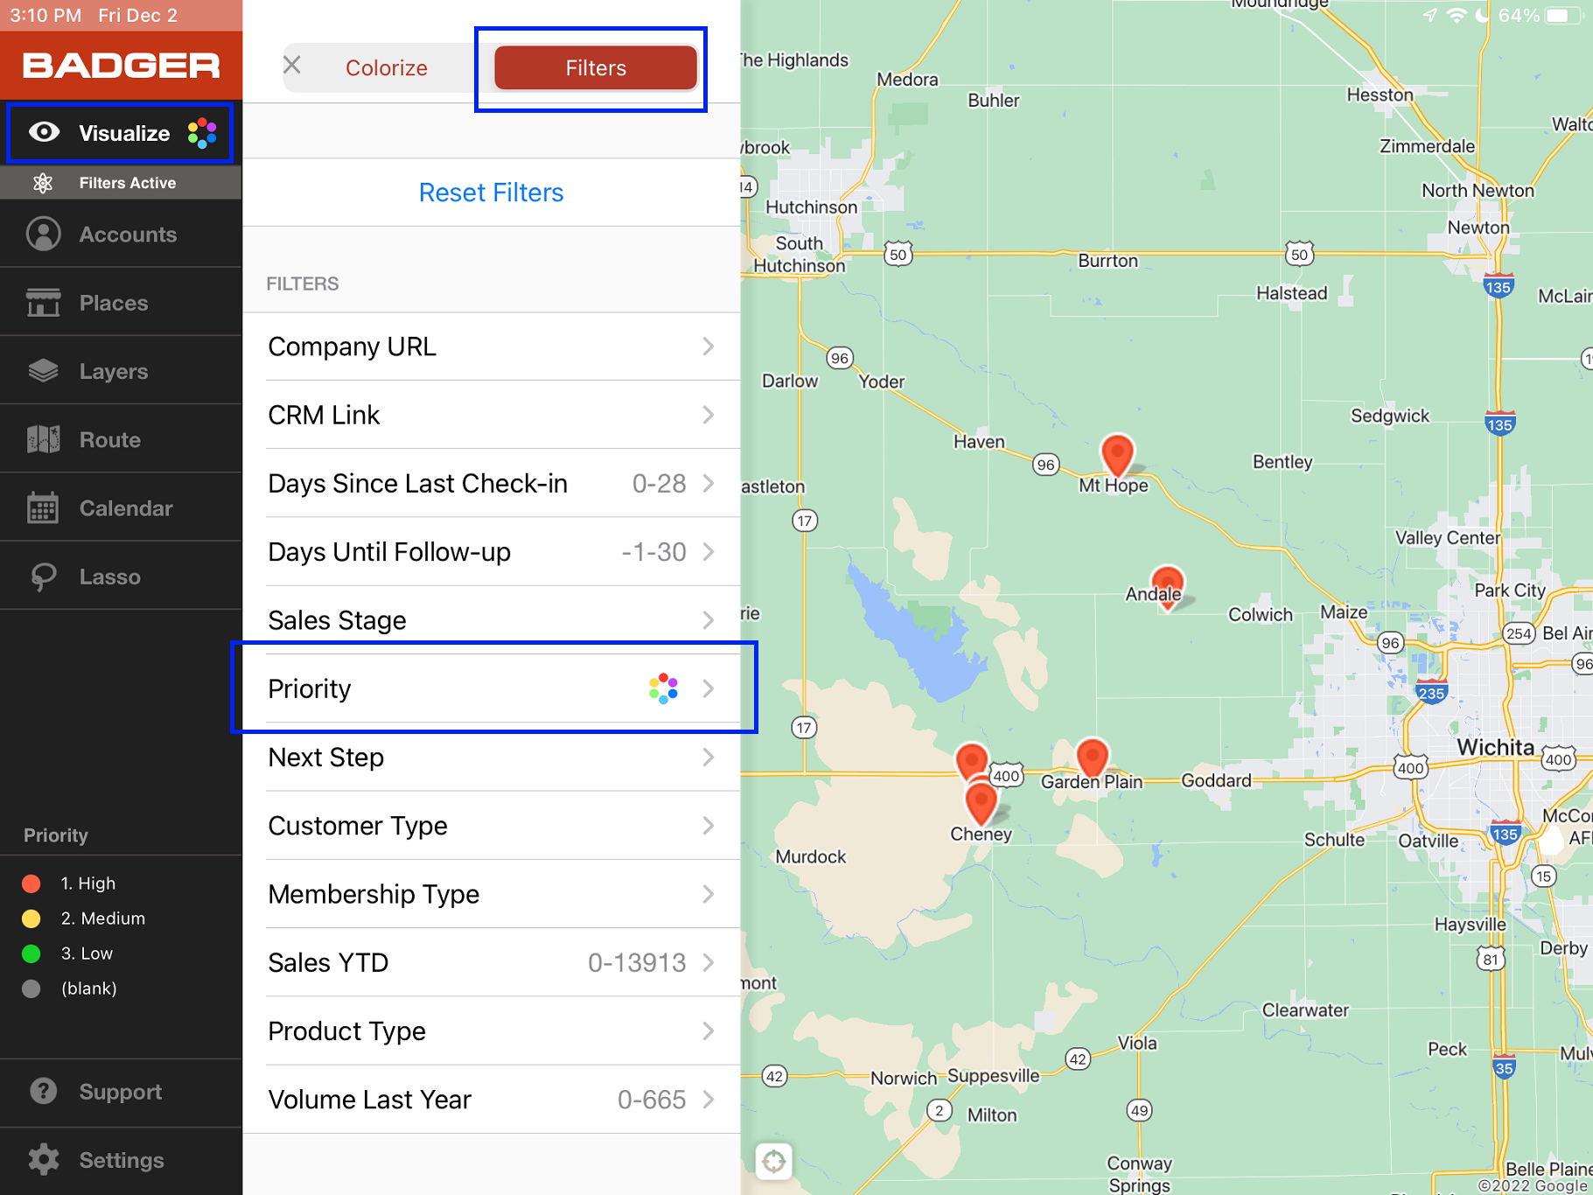Expand the Customer Type filter chevron
The width and height of the screenshot is (1593, 1195).
click(709, 826)
